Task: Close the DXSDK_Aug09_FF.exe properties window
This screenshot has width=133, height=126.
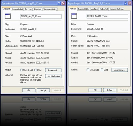Action: click(x=130, y=3)
